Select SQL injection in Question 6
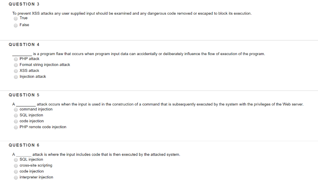The image size is (318, 187). 16,159
